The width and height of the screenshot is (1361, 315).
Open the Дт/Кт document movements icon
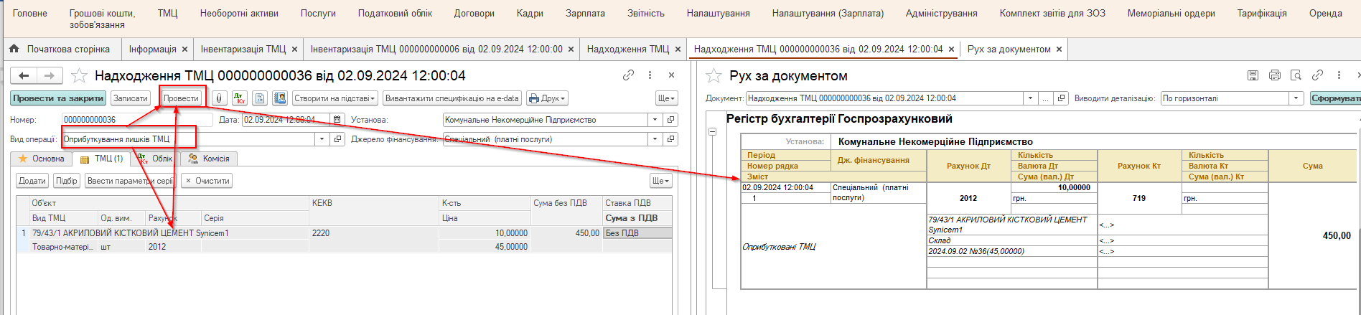pos(240,98)
